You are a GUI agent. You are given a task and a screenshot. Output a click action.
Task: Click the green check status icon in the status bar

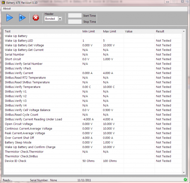pyautogui.click(x=185, y=180)
